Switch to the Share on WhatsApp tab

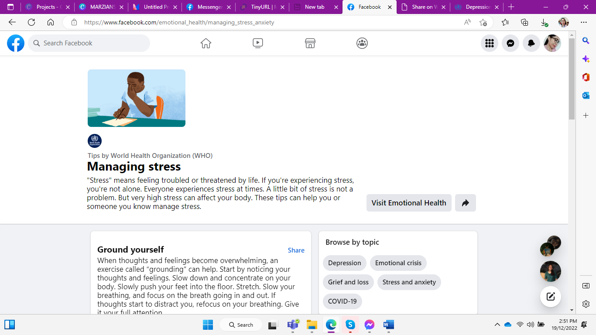click(423, 7)
